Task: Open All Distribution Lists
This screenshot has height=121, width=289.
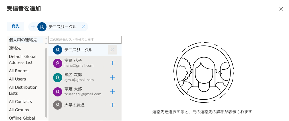Action: [x=23, y=90]
